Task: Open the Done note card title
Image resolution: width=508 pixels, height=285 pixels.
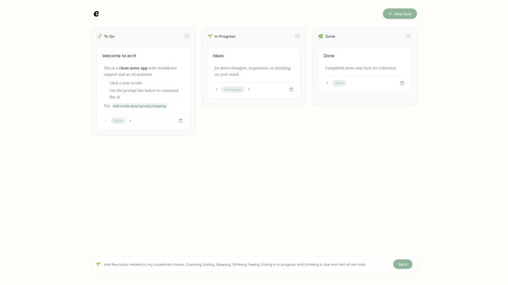Action: [328, 55]
